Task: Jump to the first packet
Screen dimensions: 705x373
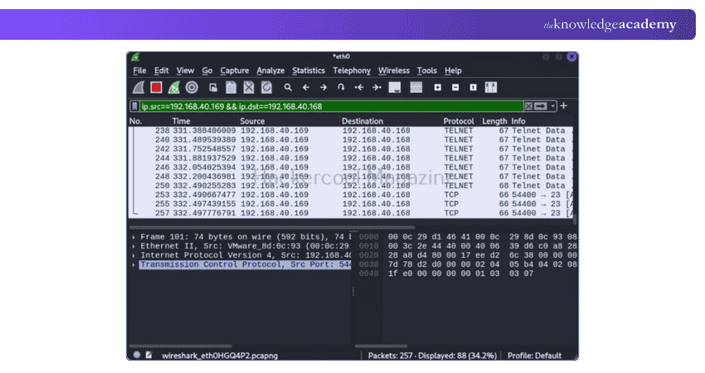Action: pos(359,88)
